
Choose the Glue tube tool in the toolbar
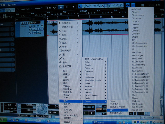91,6
